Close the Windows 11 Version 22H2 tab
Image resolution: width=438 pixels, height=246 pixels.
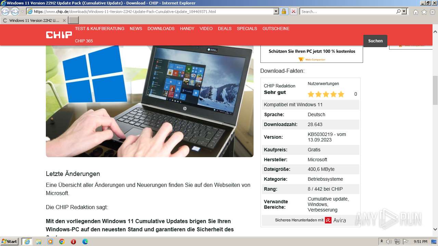click(64, 20)
